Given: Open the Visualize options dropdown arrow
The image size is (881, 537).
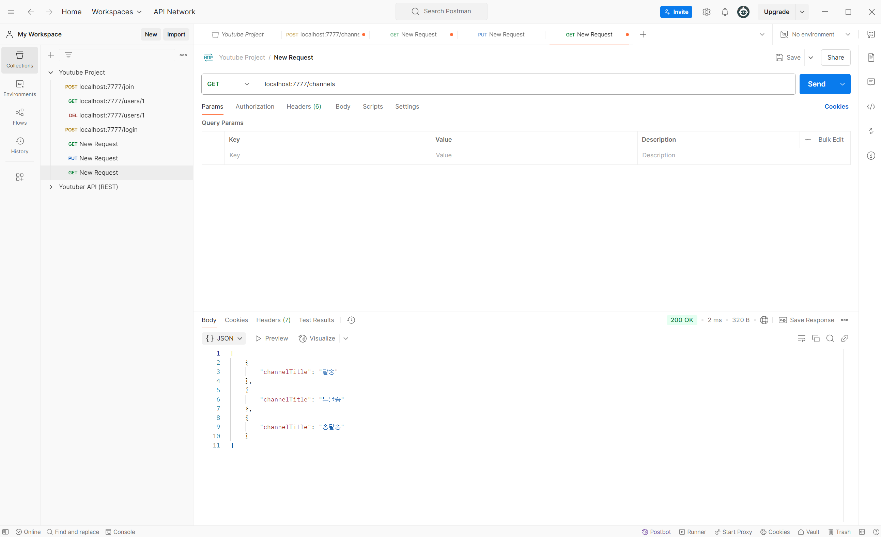Looking at the screenshot, I should pos(346,338).
